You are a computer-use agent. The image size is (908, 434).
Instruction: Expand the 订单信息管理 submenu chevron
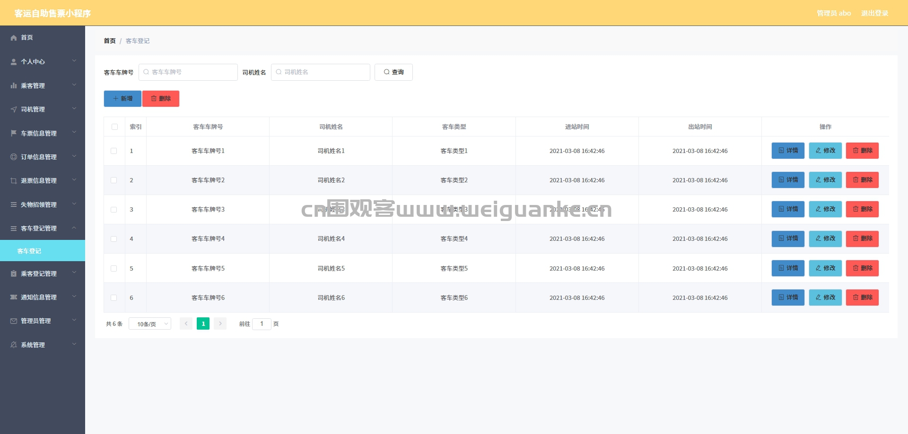point(74,156)
